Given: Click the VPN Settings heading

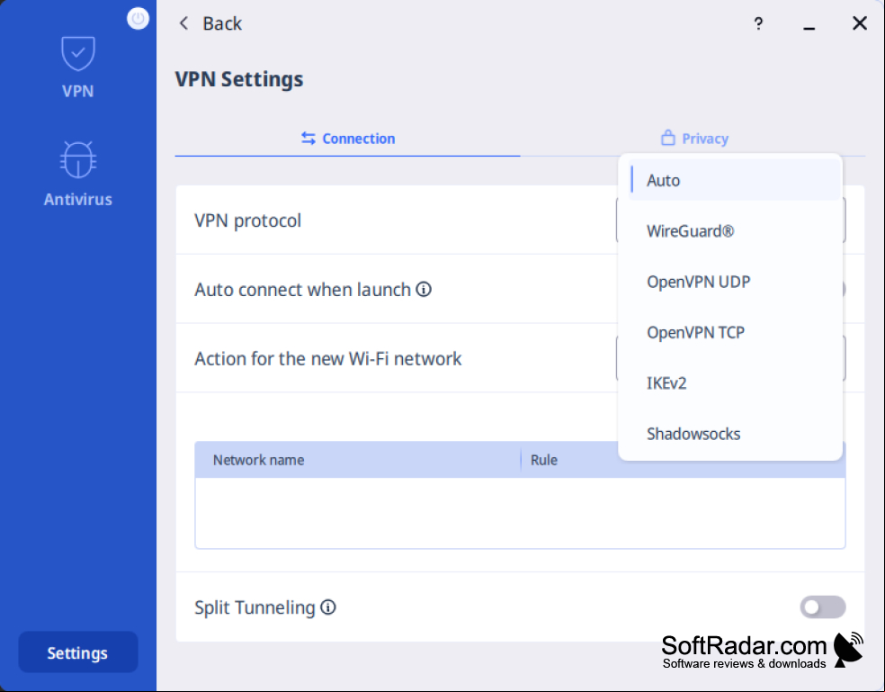Looking at the screenshot, I should click(239, 79).
